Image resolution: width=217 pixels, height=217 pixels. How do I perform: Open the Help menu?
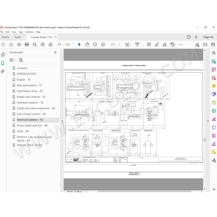[38, 32]
